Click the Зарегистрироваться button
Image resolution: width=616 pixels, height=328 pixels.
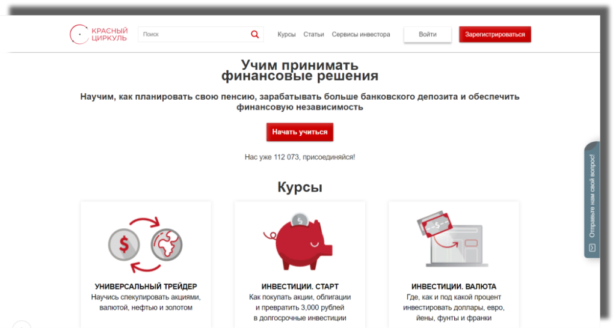tap(495, 34)
